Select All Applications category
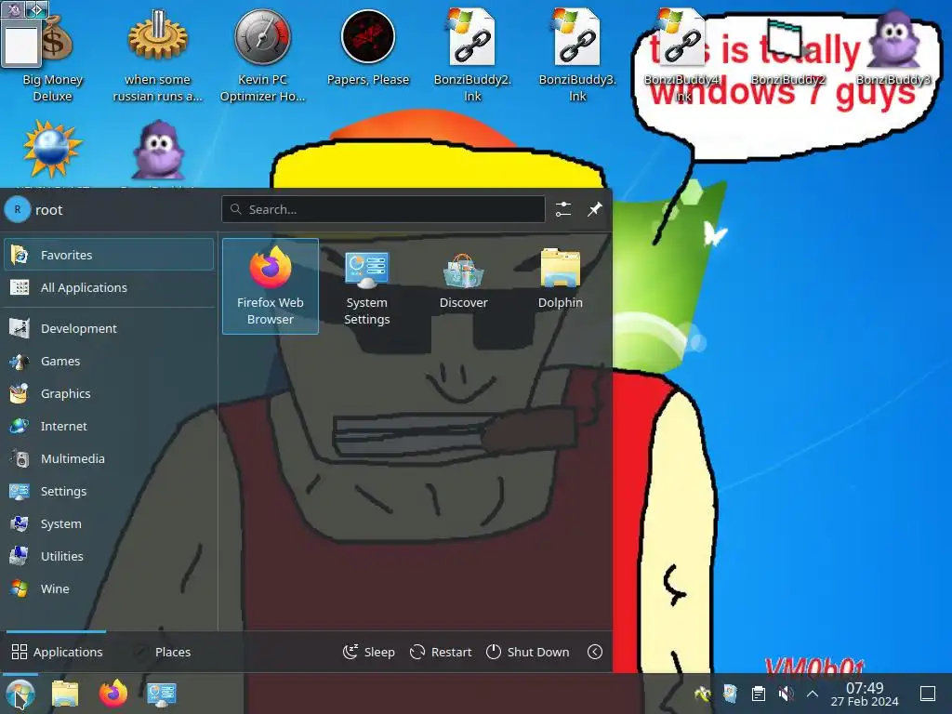The width and height of the screenshot is (952, 714). point(109,288)
